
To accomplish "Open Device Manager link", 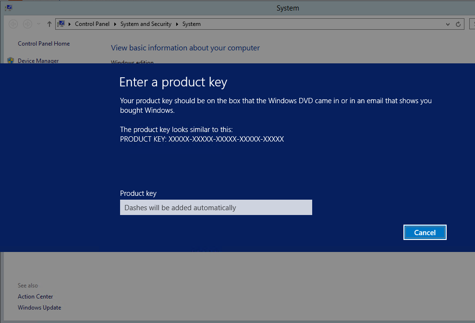I will tap(38, 60).
